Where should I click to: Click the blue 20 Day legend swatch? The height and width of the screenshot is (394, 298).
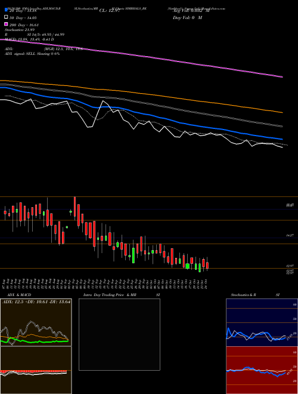coord(6,10)
